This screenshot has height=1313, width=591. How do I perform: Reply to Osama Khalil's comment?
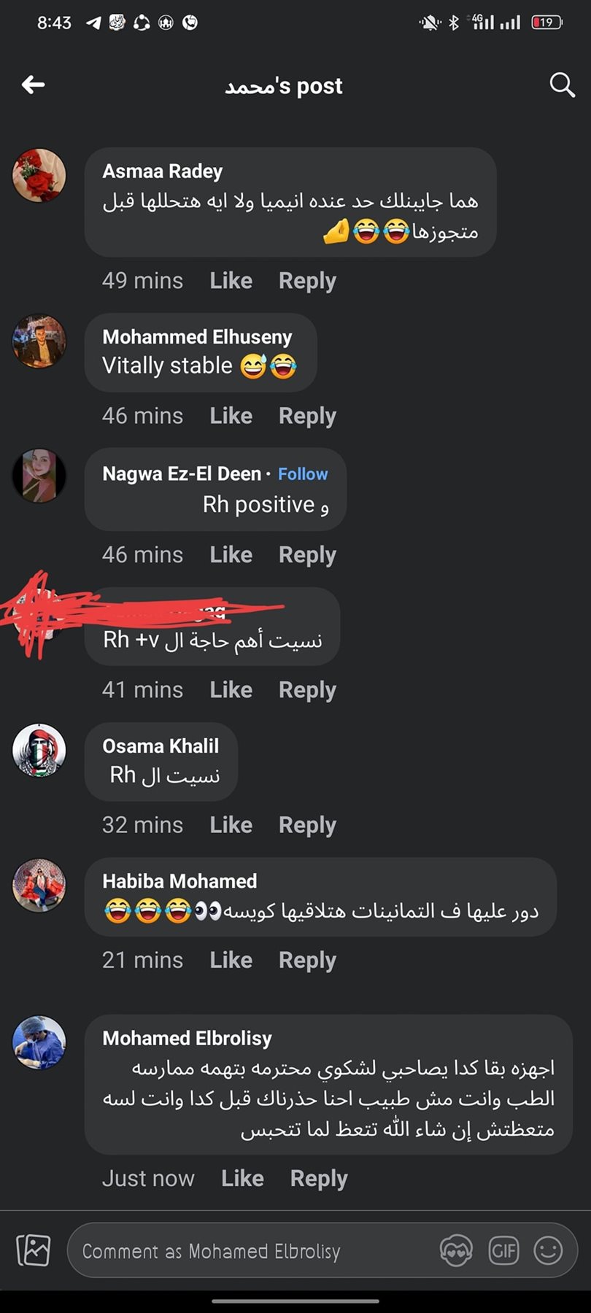(307, 825)
